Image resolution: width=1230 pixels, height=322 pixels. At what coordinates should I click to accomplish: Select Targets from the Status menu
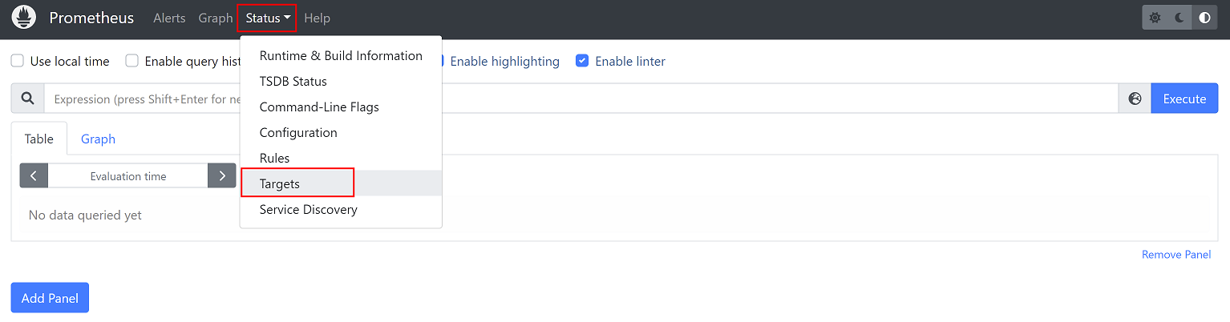(280, 183)
